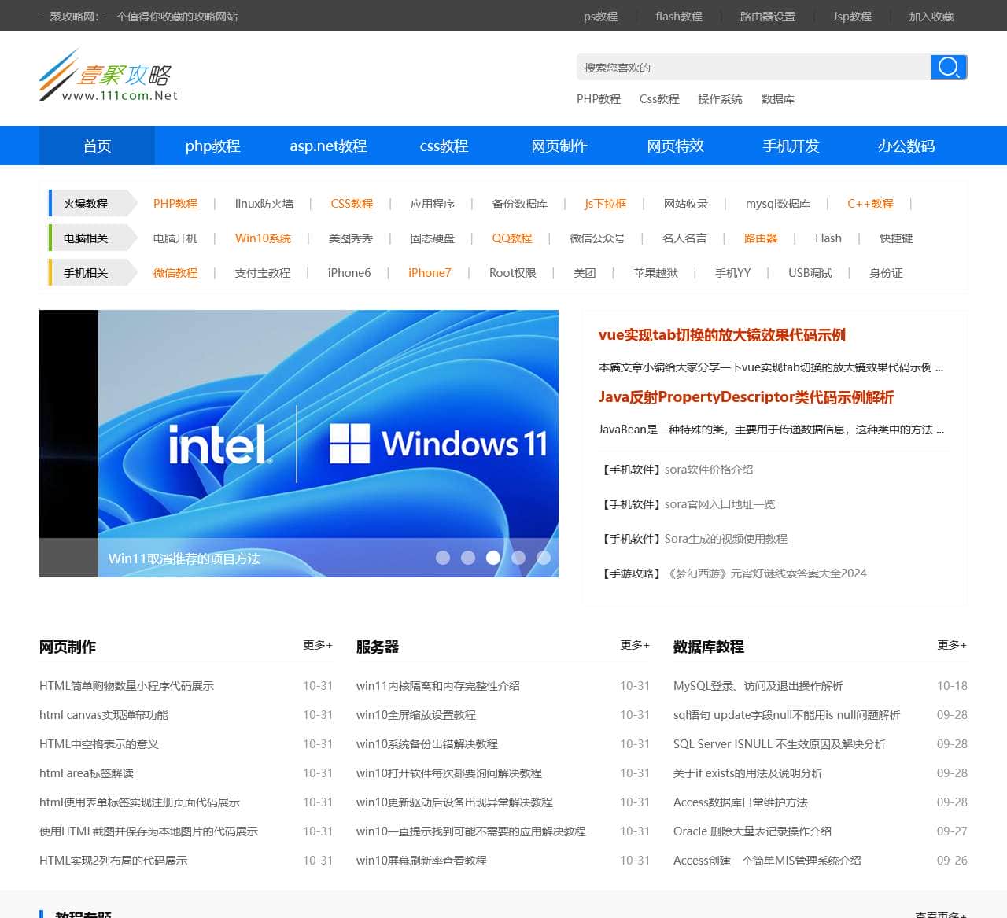The width and height of the screenshot is (1007, 918).
Task: Click CSS教程 in 火爆教程 row
Action: coord(352,204)
